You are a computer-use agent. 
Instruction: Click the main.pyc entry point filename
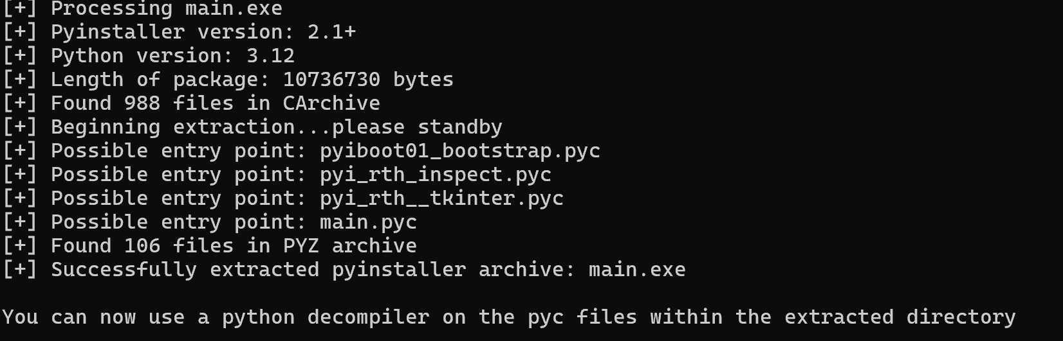point(368,222)
